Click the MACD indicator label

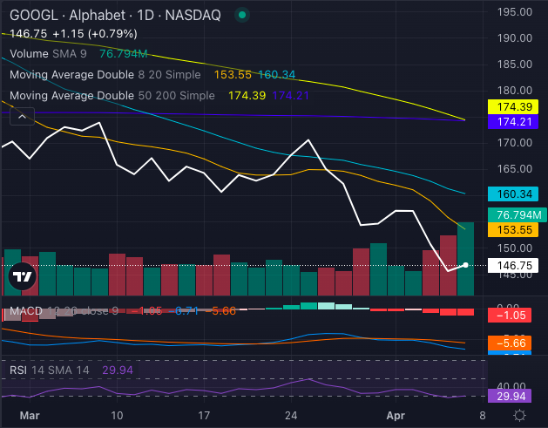26,310
